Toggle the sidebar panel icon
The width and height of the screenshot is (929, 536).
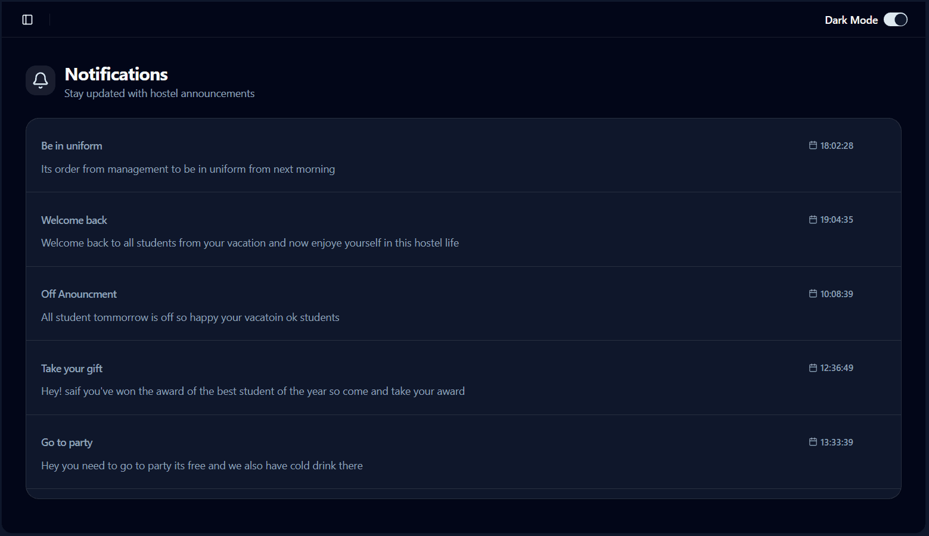click(x=27, y=20)
